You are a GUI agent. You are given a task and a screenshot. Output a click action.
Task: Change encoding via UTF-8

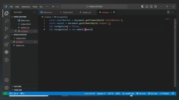110,93
